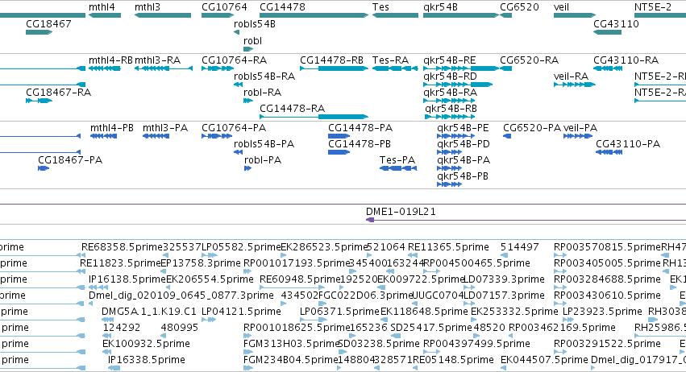Click transcript qkr54B-RA
The height and width of the screenshot is (372, 686).
450,93
